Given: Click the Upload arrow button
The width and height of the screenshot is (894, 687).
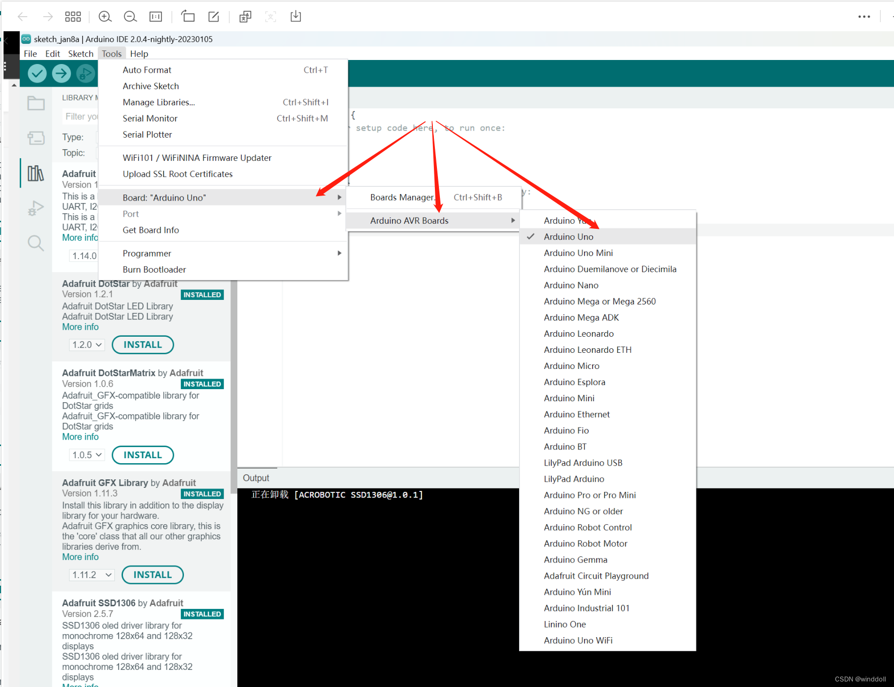Looking at the screenshot, I should tap(61, 74).
